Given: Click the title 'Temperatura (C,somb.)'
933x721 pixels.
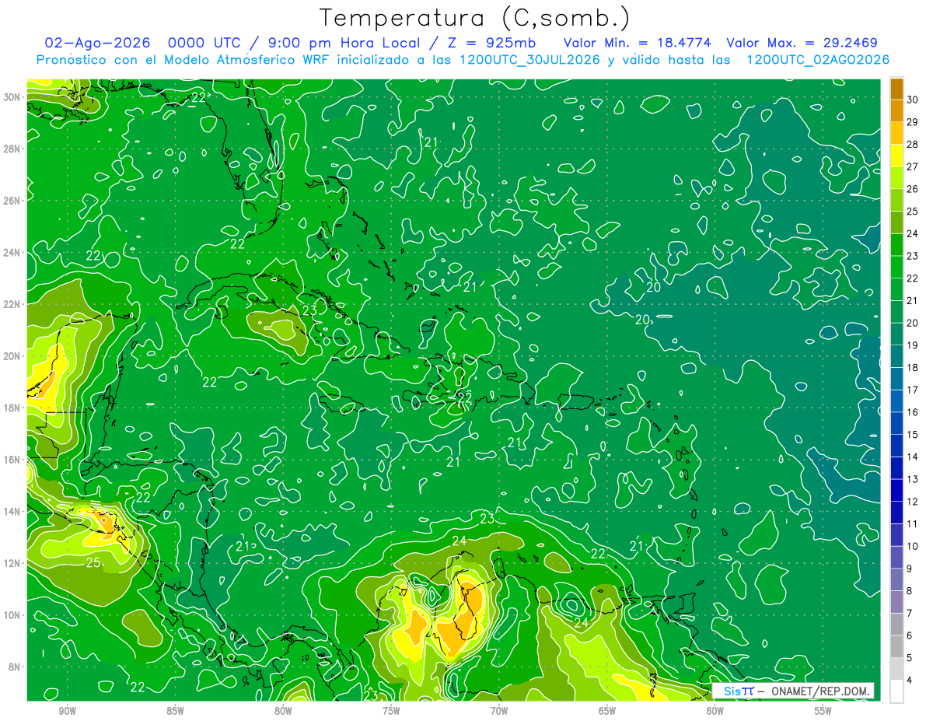Looking at the screenshot, I should point(474,18).
